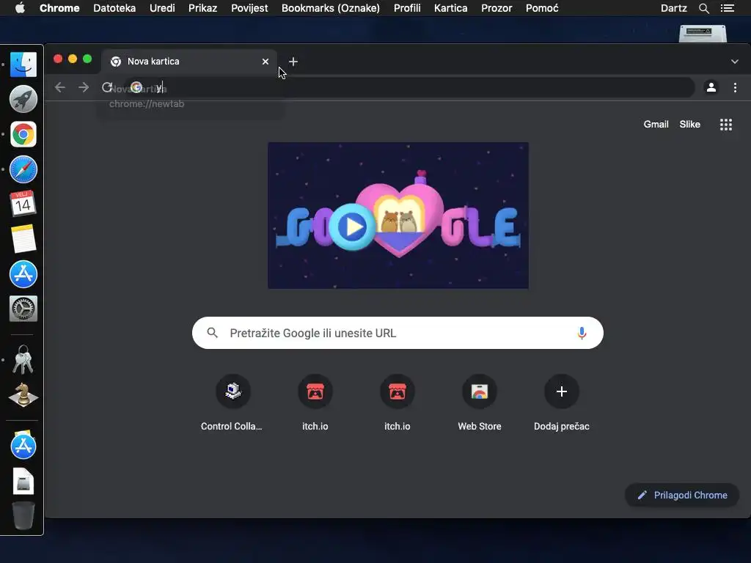Open the Profili menu

pyautogui.click(x=407, y=8)
